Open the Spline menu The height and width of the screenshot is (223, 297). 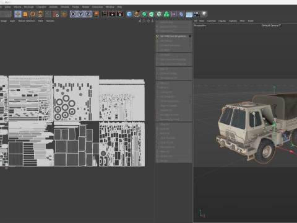[7, 7]
